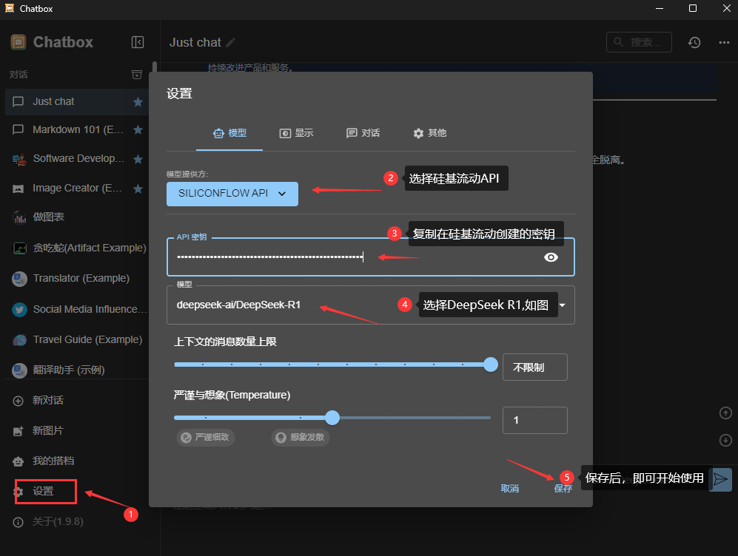This screenshot has height=556, width=738.
Task: Start a 新对话 from sidebar
Action: click(47, 401)
